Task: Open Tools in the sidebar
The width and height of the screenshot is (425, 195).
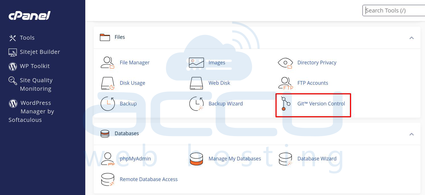Action: click(x=27, y=38)
